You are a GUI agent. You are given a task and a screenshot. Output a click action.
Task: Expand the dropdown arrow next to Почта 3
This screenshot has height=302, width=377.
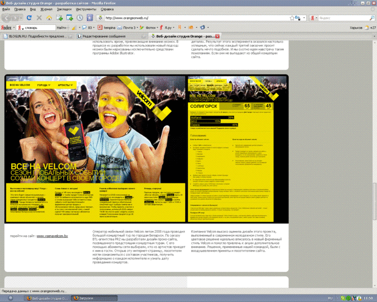(137, 28)
